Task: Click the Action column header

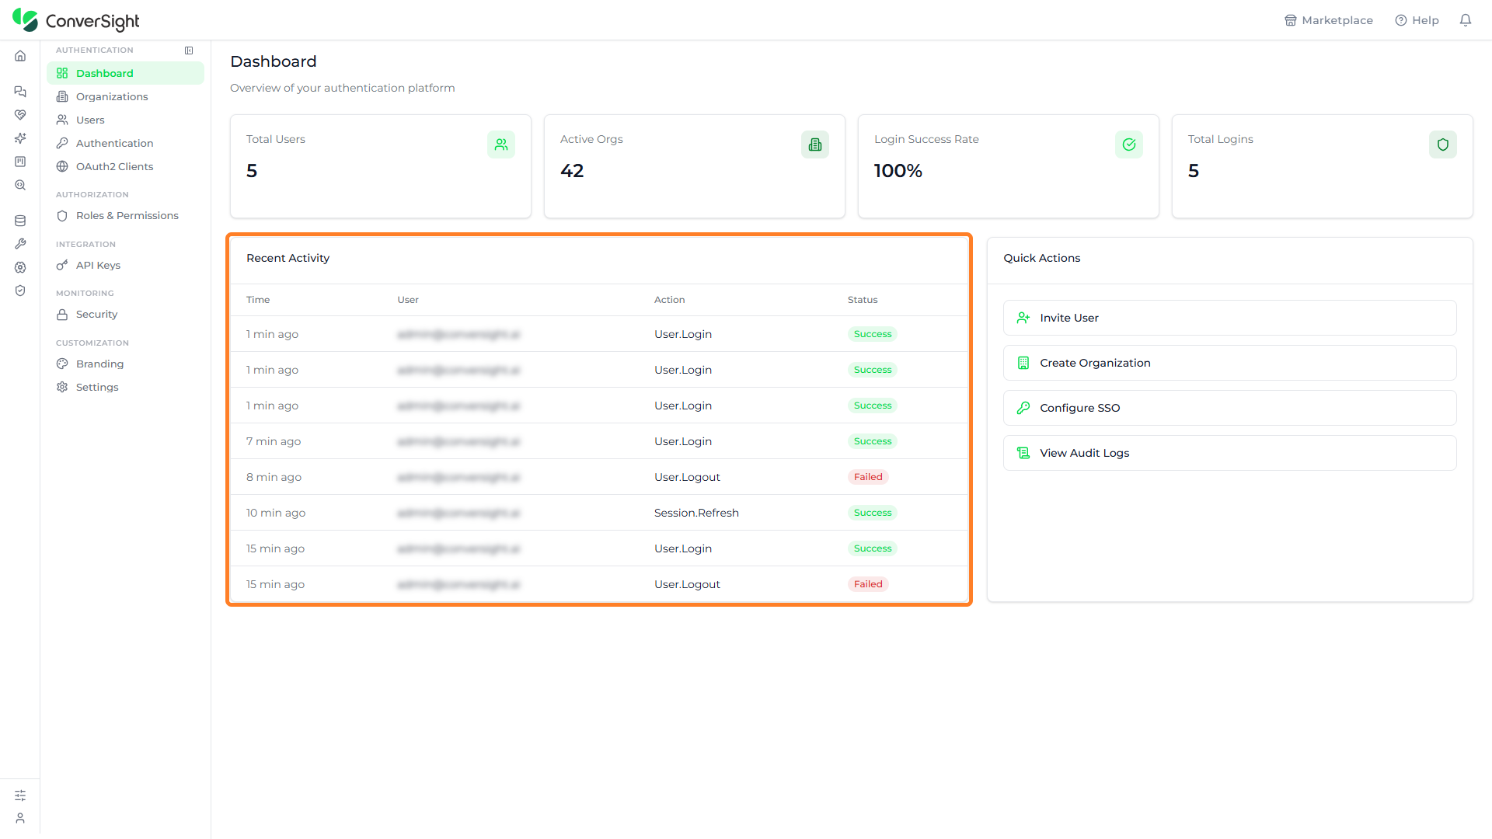Action: tap(669, 300)
